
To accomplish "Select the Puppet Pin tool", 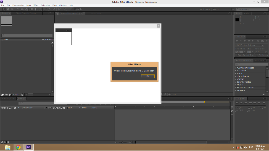I will (x=65, y=9).
